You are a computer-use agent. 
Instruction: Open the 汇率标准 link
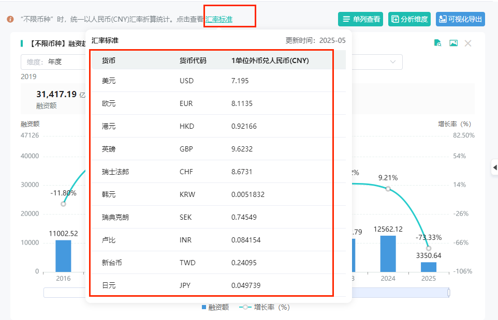pos(219,19)
